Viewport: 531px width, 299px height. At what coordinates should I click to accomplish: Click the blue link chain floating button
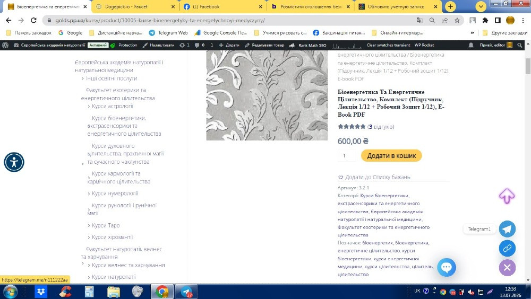(507, 248)
